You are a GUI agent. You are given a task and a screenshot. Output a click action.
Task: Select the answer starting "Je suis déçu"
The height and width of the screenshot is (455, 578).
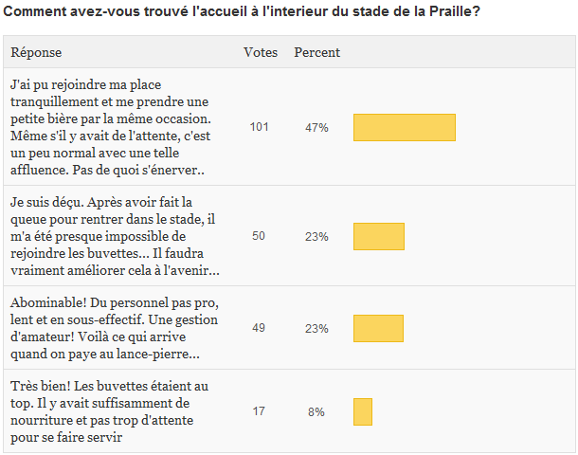click(114, 236)
